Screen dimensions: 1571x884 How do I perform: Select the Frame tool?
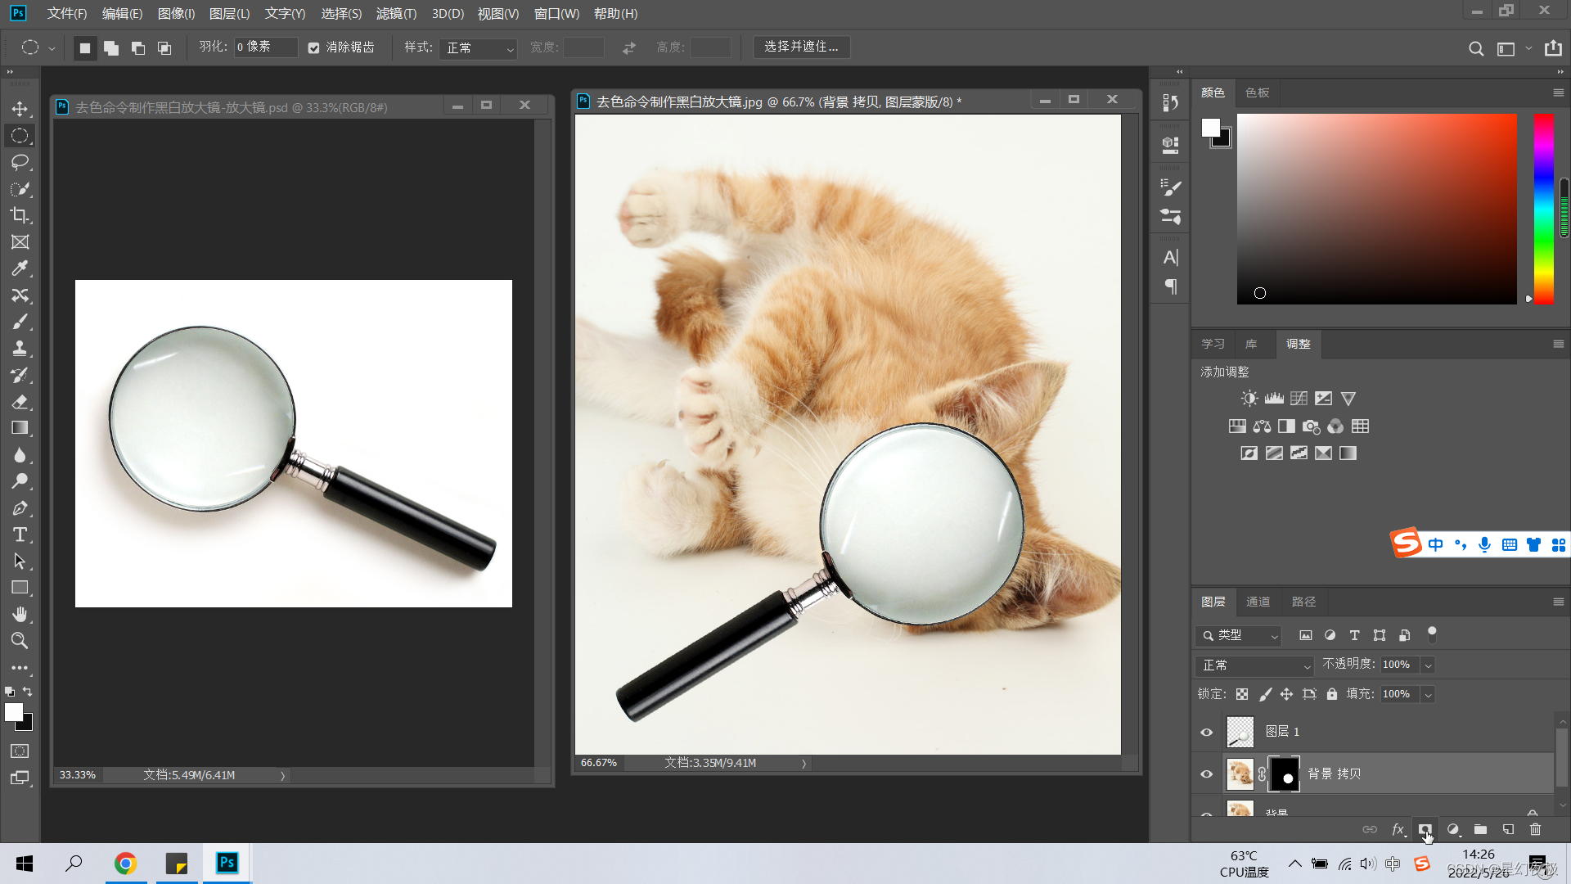click(x=20, y=242)
